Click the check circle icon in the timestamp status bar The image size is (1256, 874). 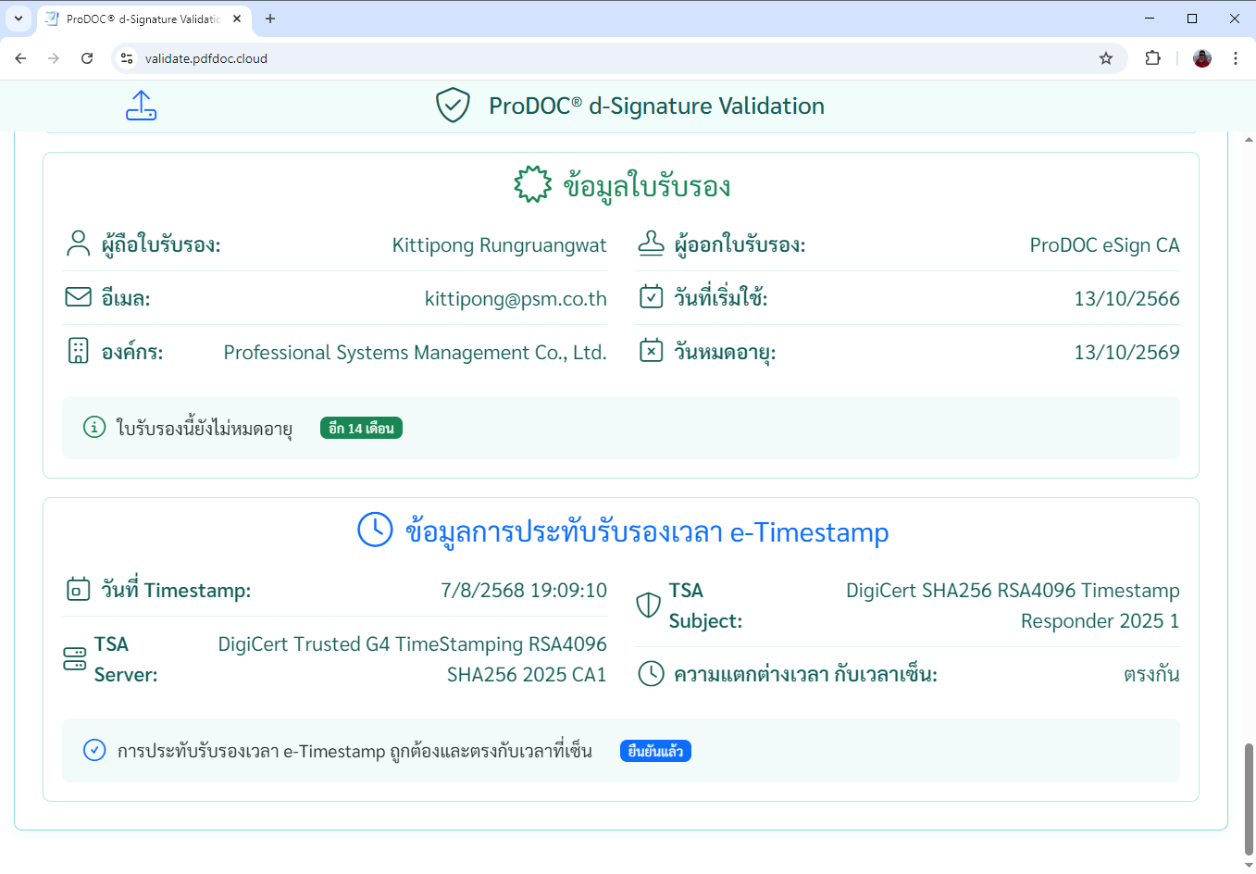pyautogui.click(x=94, y=750)
